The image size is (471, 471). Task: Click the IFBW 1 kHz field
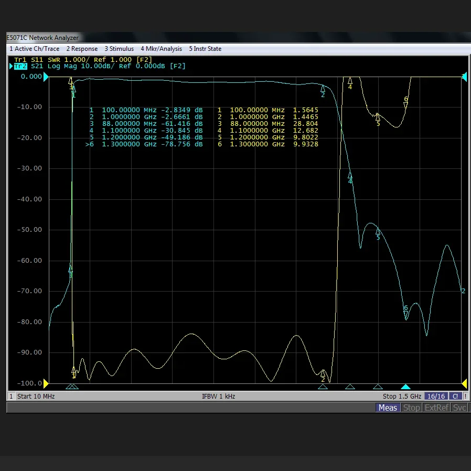tap(218, 396)
